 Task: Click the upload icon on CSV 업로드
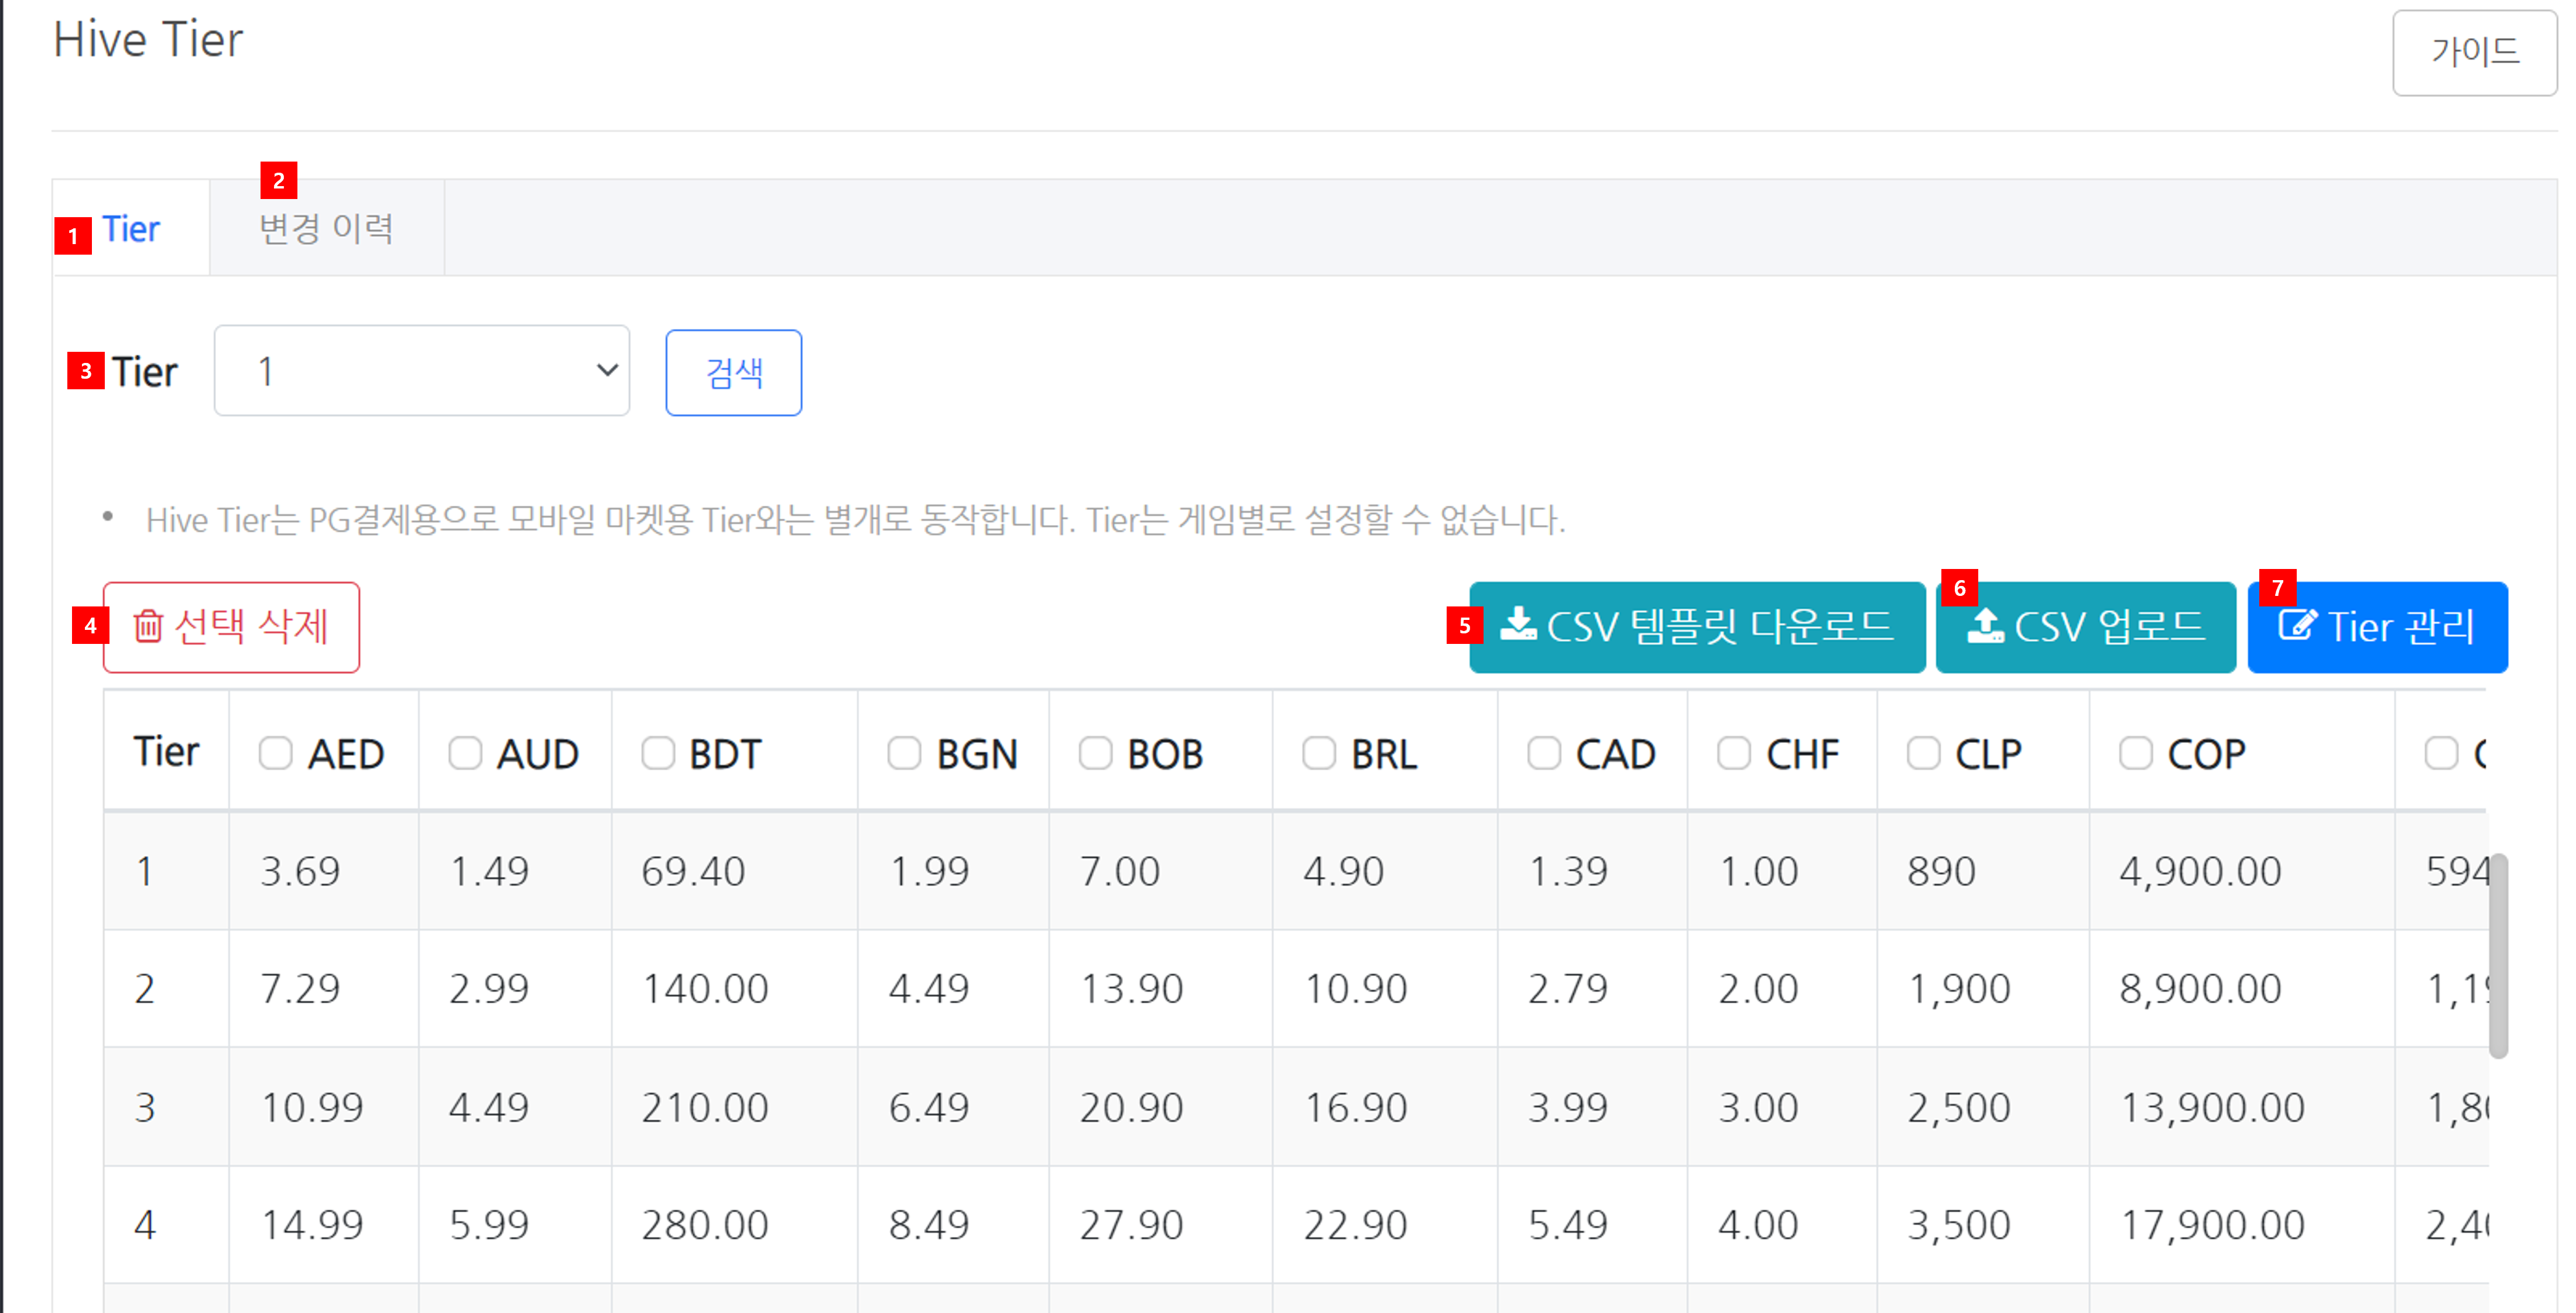(x=1985, y=625)
